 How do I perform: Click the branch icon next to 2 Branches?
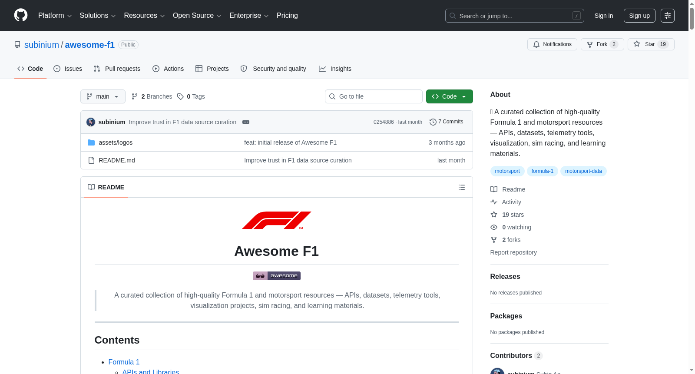tap(135, 96)
